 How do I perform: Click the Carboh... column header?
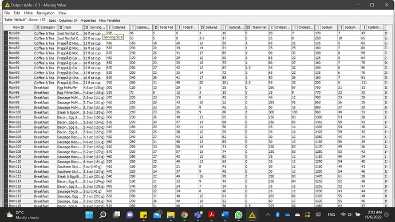372,27
